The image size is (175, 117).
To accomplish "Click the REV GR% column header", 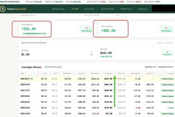I will tap(150, 73).
